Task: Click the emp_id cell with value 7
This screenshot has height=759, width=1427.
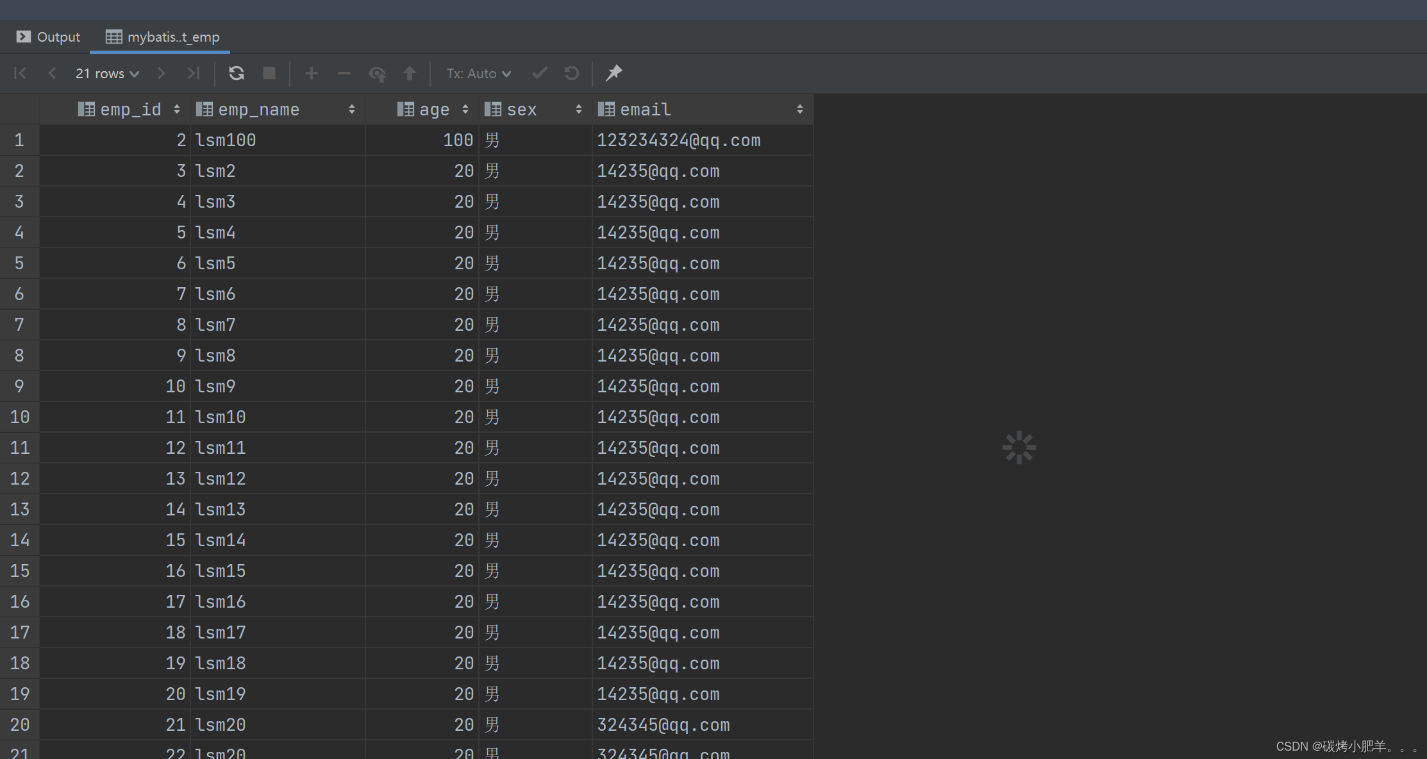Action: tap(115, 294)
